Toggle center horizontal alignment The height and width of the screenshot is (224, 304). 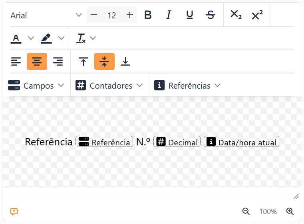37,61
